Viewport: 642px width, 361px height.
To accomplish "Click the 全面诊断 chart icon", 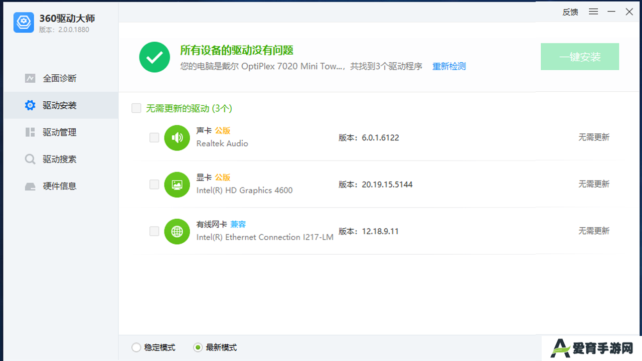I will [x=30, y=78].
